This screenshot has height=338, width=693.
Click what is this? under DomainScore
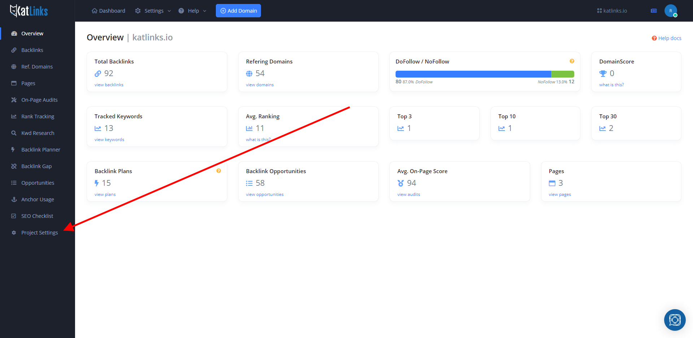coord(611,85)
